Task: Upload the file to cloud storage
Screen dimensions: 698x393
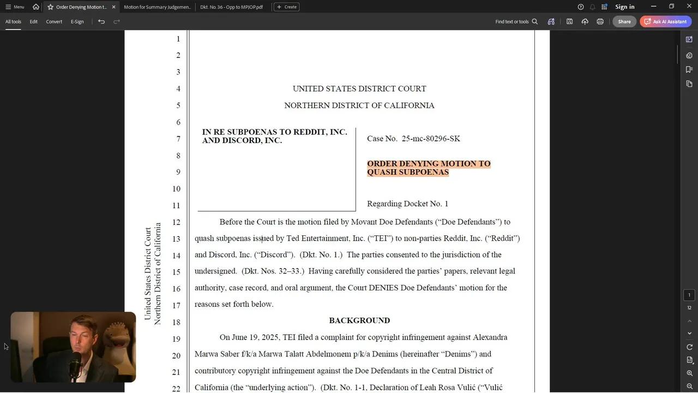Action: [x=585, y=22]
